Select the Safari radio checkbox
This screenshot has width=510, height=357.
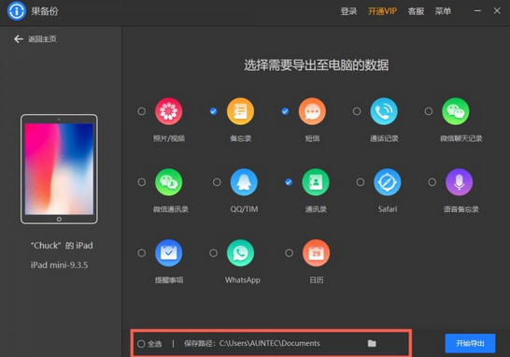click(361, 182)
